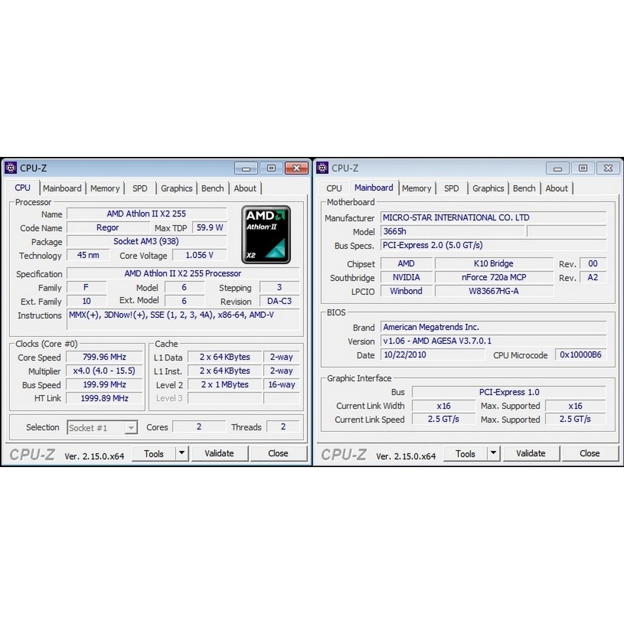Expand the Tools dropdown arrow in left window
This screenshot has width=624, height=624.
point(181,453)
